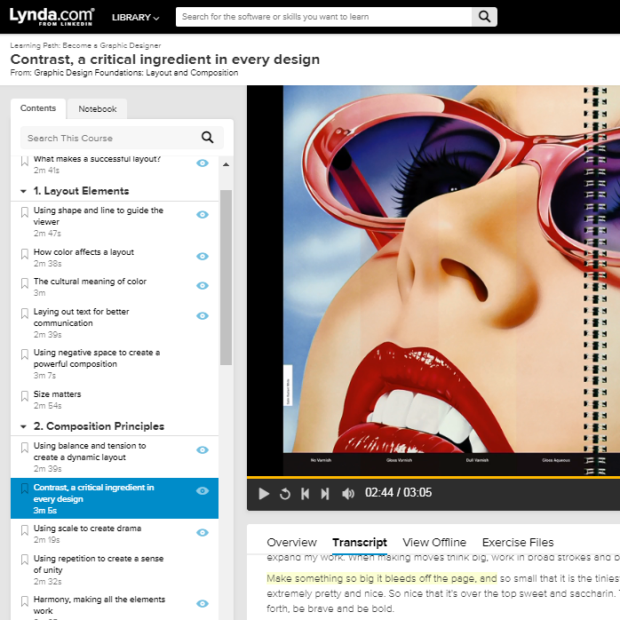Switch to the Notebook tab
Image resolution: width=620 pixels, height=620 pixels.
click(98, 109)
